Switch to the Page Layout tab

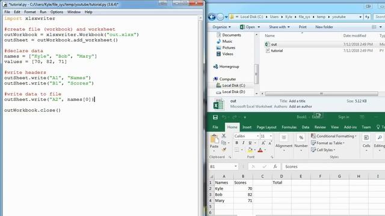click(x=266, y=127)
